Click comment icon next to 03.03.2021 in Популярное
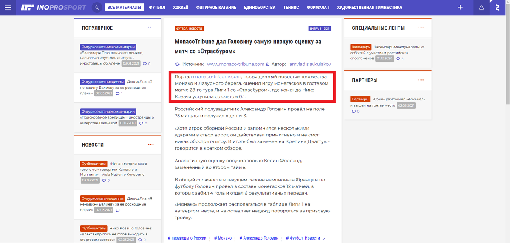 coord(144,64)
